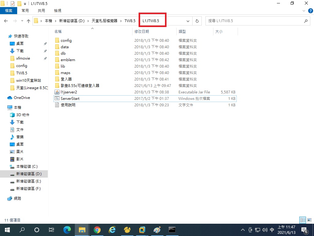Open the Paint palette app on taskbar

[157, 230]
